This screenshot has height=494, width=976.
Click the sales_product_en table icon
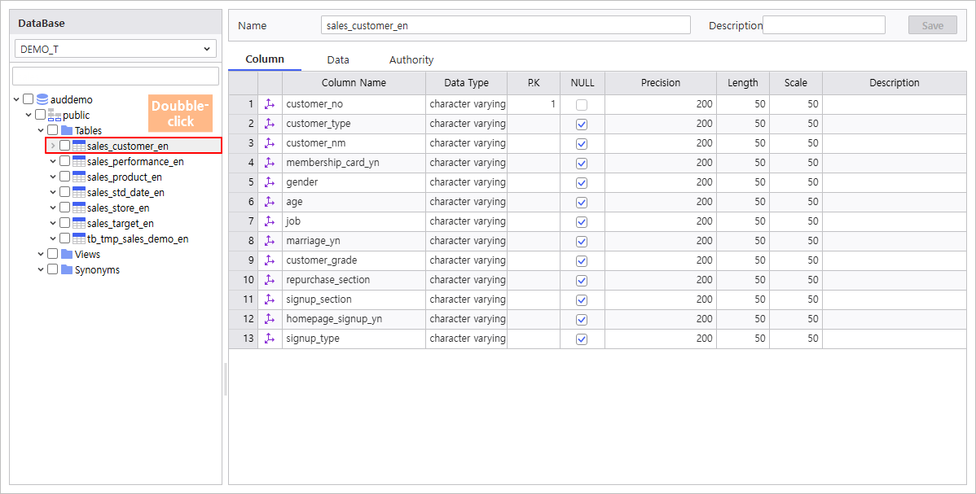[x=79, y=177]
